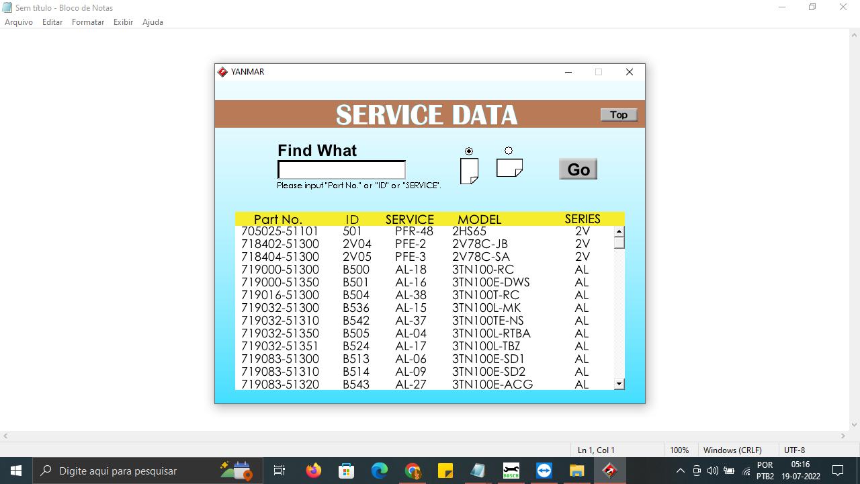The height and width of the screenshot is (484, 860).
Task: Click the Top button in Service Data
Action: click(618, 114)
